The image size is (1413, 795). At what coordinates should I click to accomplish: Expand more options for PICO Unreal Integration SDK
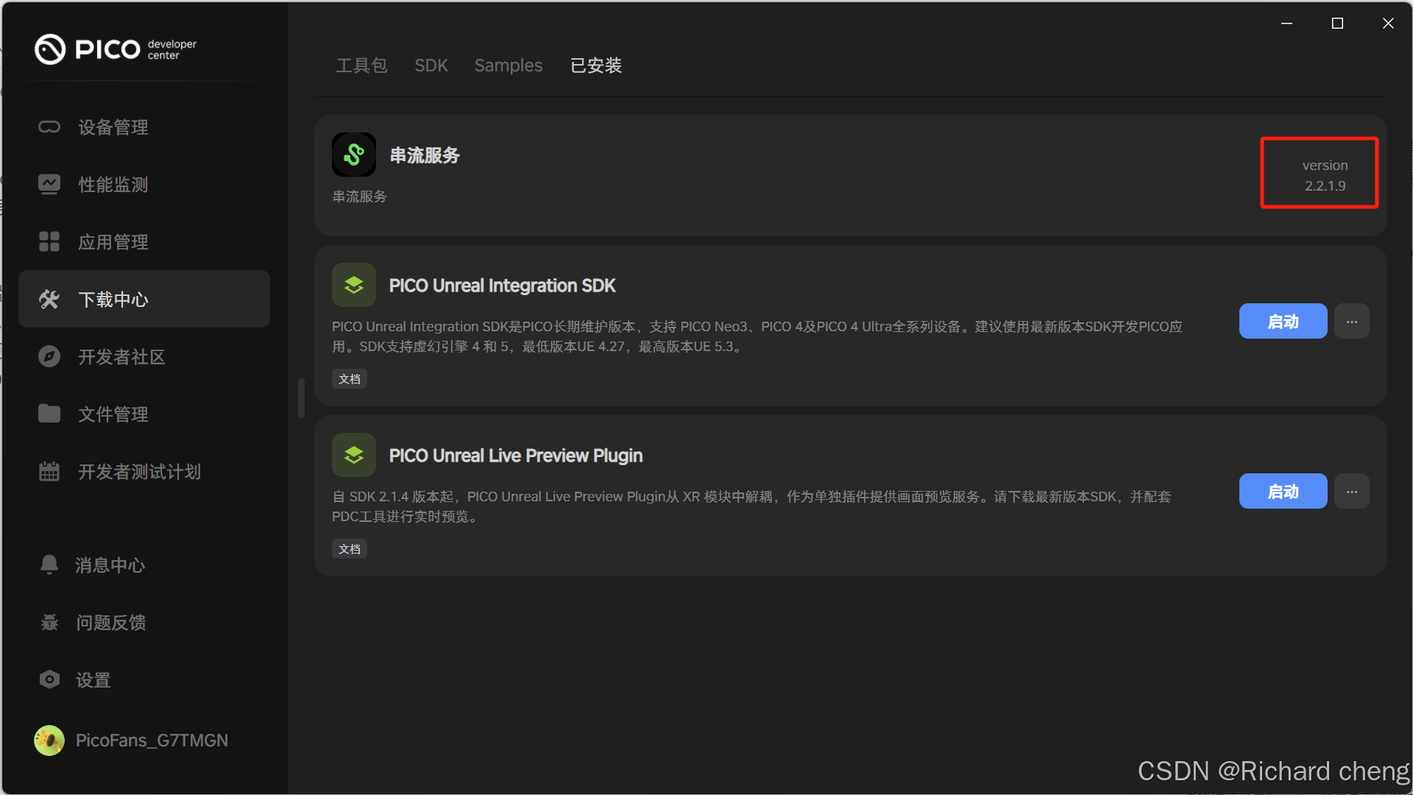click(x=1352, y=322)
